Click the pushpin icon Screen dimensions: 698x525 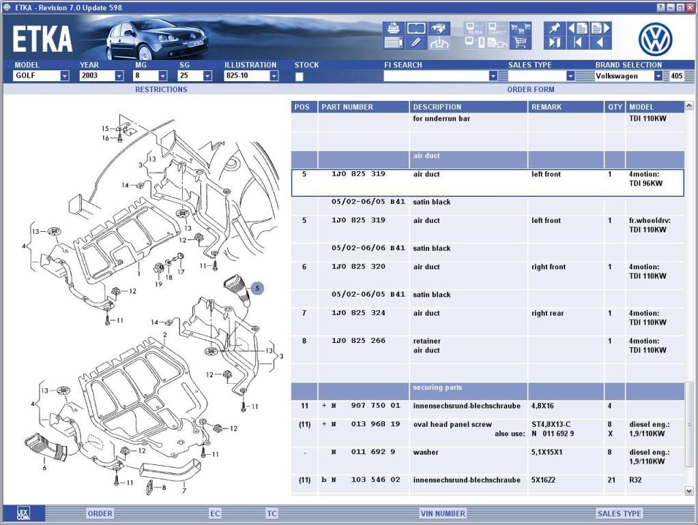(555, 29)
